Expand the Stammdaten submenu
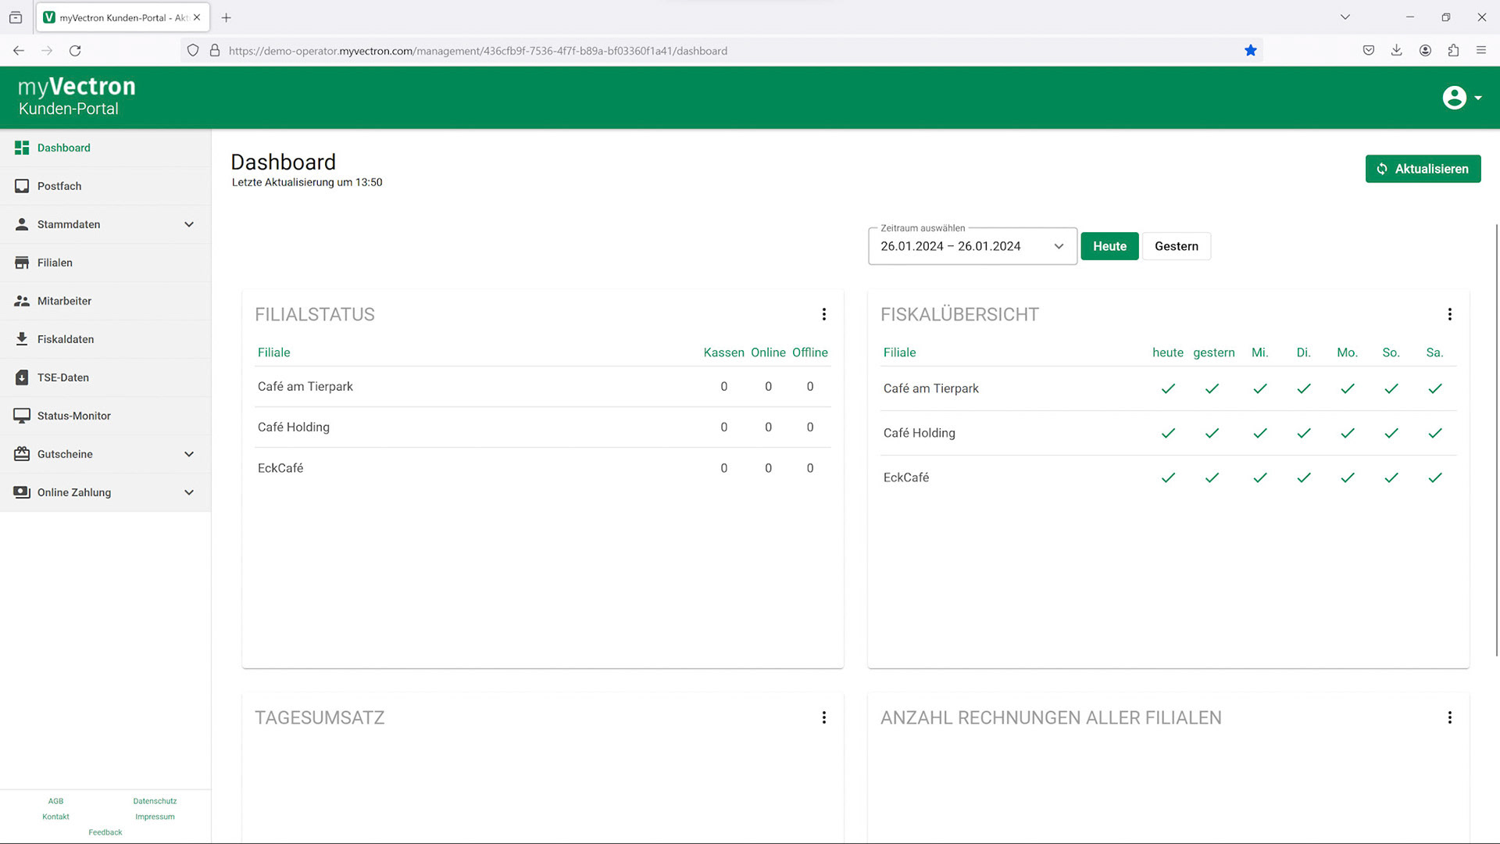Image resolution: width=1500 pixels, height=844 pixels. click(x=188, y=224)
